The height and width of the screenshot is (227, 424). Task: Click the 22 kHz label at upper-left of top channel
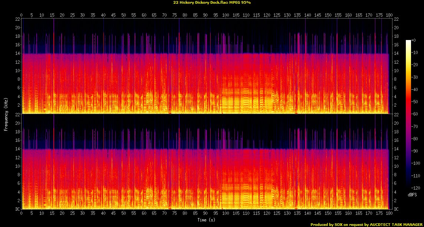click(17, 19)
